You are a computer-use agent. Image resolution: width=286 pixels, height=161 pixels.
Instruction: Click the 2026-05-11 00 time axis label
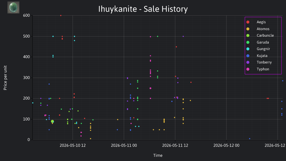pos(124,145)
